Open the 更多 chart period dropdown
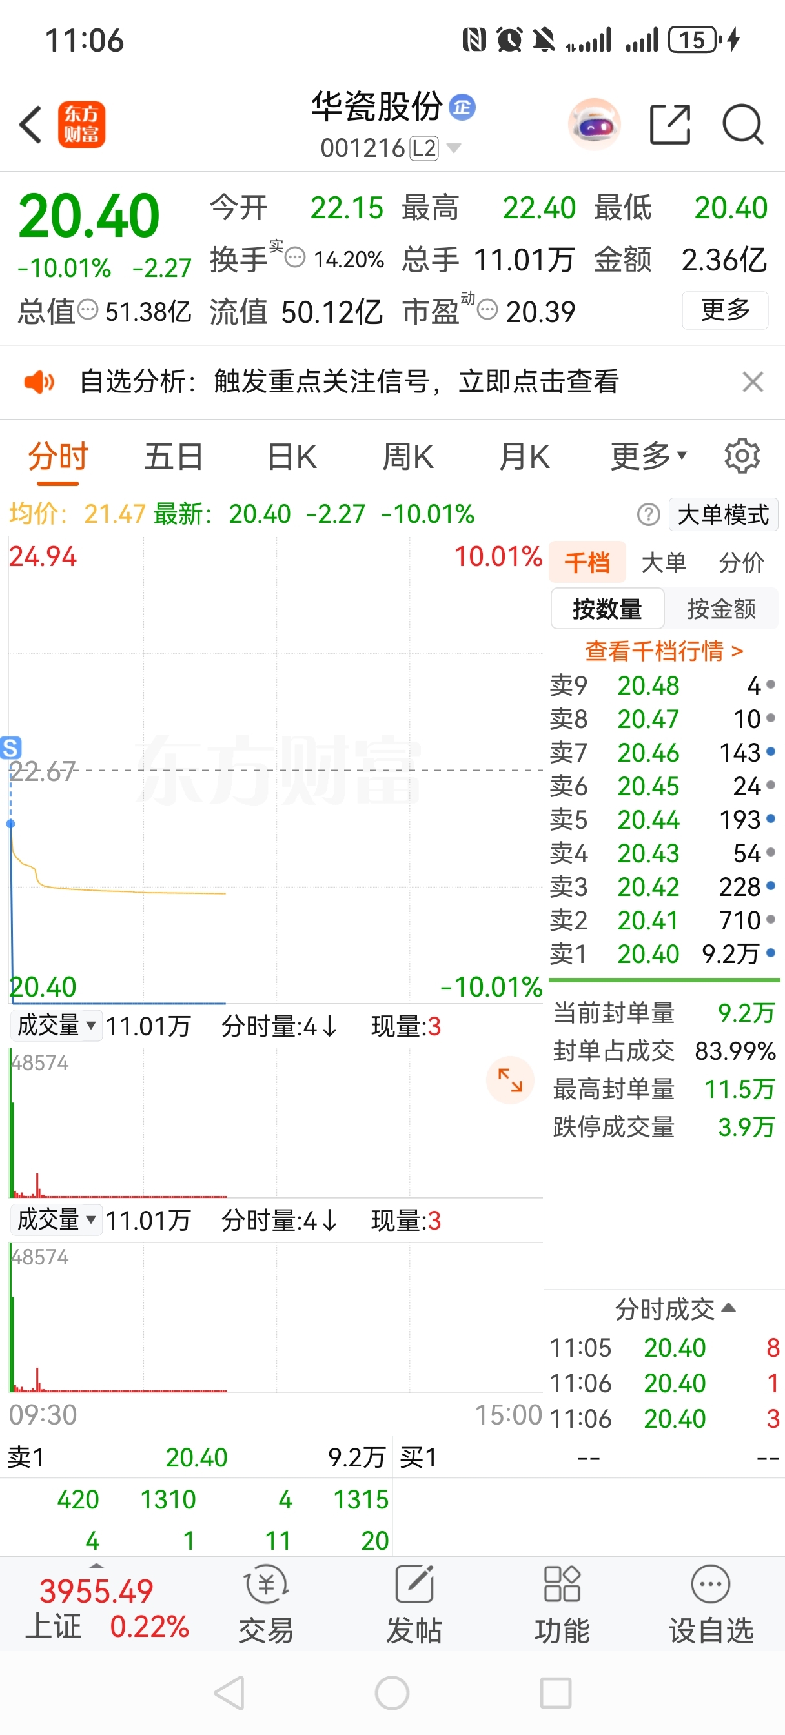Viewport: 785px width, 1735px height. tap(648, 456)
